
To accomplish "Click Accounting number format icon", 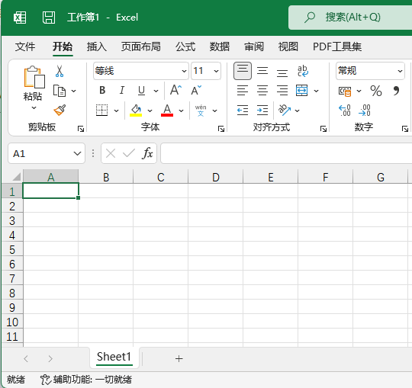I will 345,91.
